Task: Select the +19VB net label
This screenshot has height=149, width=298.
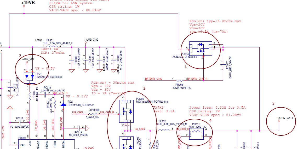Action: click(x=28, y=3)
